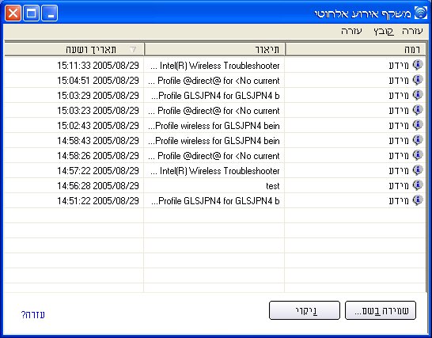Click the שמירה בשם... button

[381, 310]
